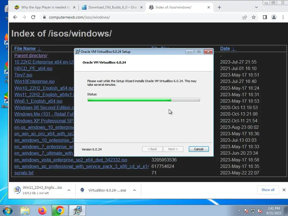This screenshot has height=216, width=288.
Task: Close the Download_Old_Builds_6_0 tab
Action: click(141, 7)
